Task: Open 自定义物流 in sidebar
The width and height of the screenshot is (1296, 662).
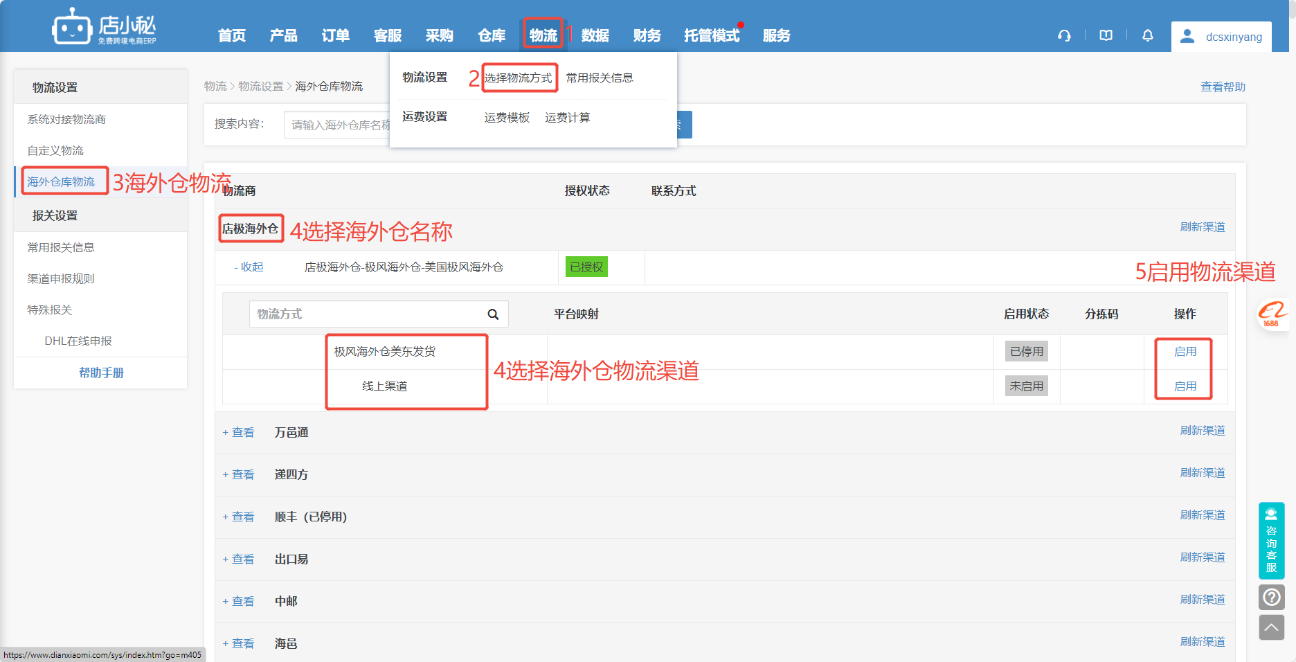Action: [x=55, y=151]
